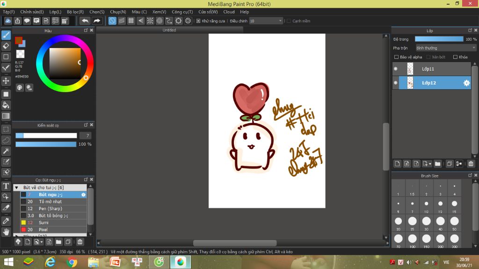Select the rectangular Selection tool
Screen dimensions: 479x269
6,129
